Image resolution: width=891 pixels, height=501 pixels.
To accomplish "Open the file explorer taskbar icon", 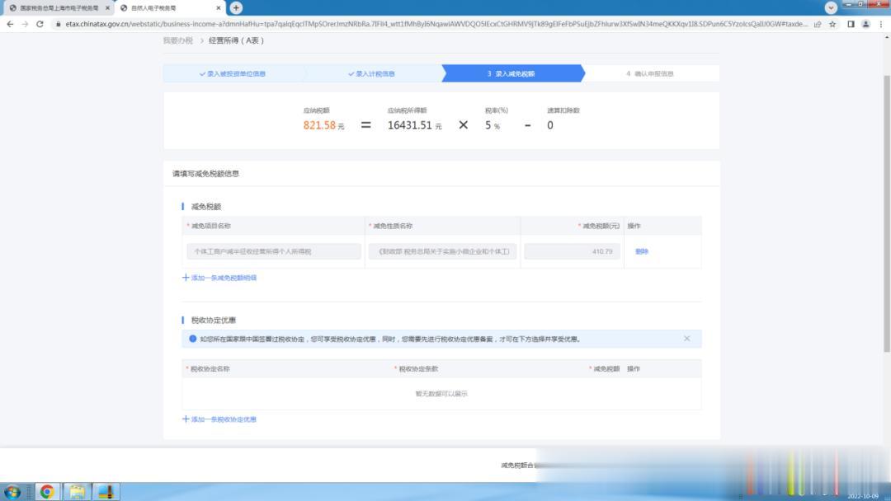I will tap(77, 491).
